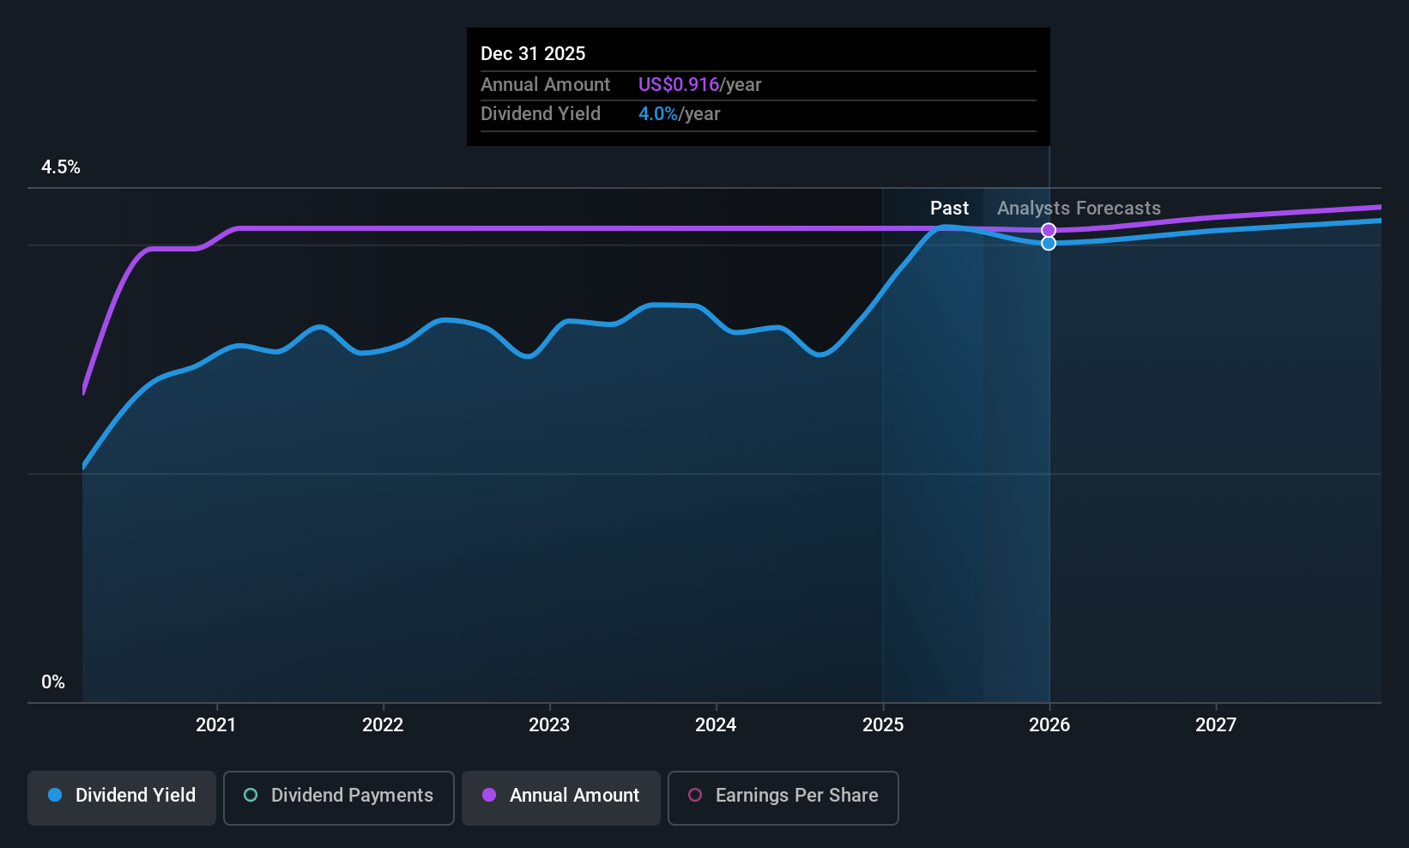Click the purple Annual Amount data point marker
Image resolution: width=1409 pixels, height=848 pixels.
pos(1049,230)
